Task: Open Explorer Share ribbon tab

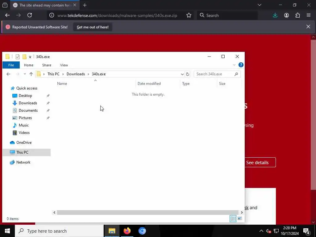Action: pos(47,65)
